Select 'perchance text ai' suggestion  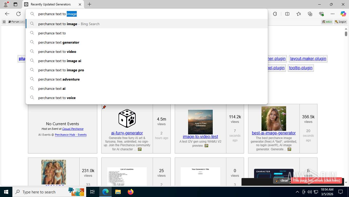pyautogui.click(x=147, y=88)
